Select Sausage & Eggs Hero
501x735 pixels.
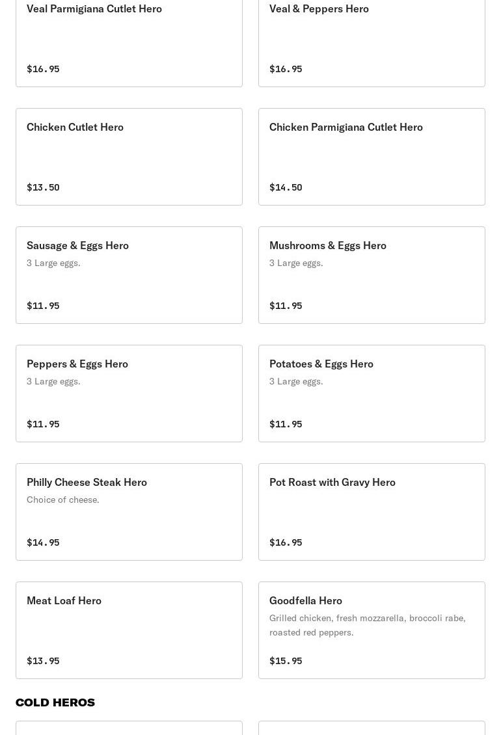129,274
